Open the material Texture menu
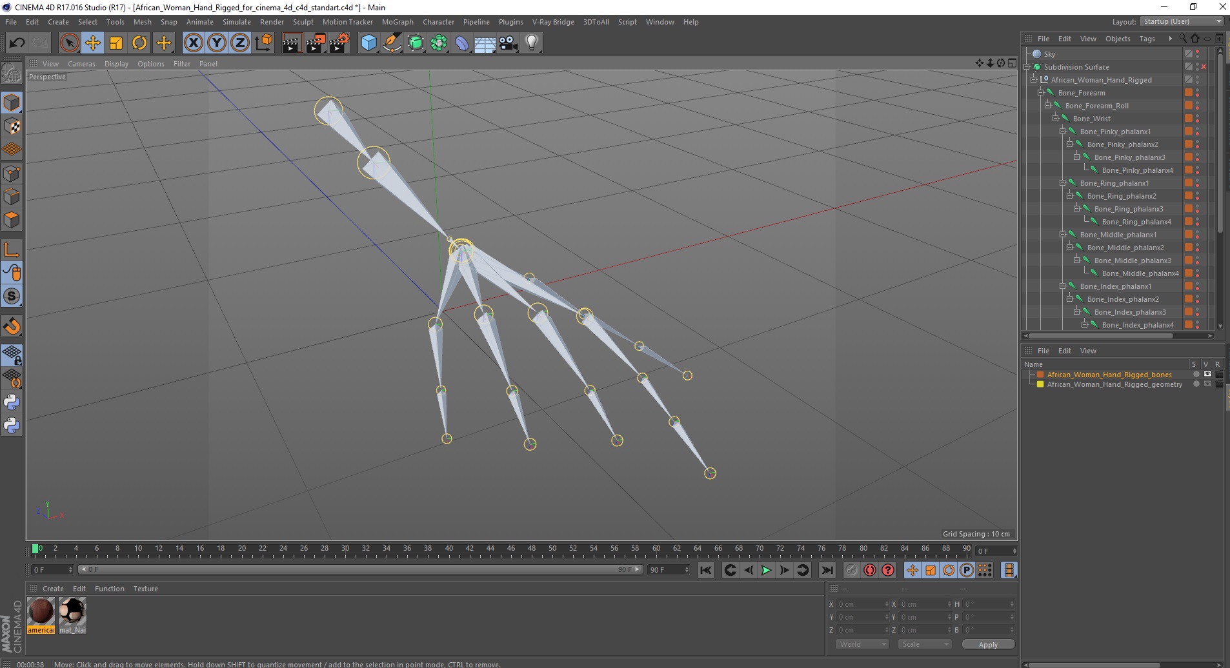This screenshot has width=1230, height=668. point(145,589)
